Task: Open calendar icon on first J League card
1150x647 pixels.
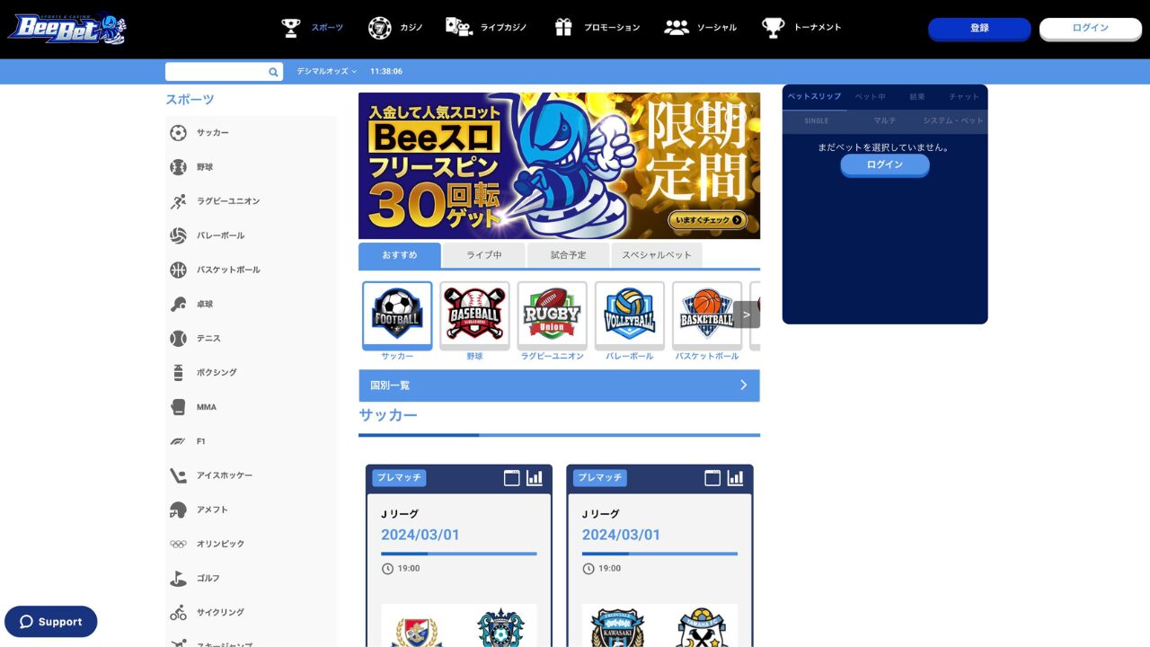Action: tap(512, 478)
